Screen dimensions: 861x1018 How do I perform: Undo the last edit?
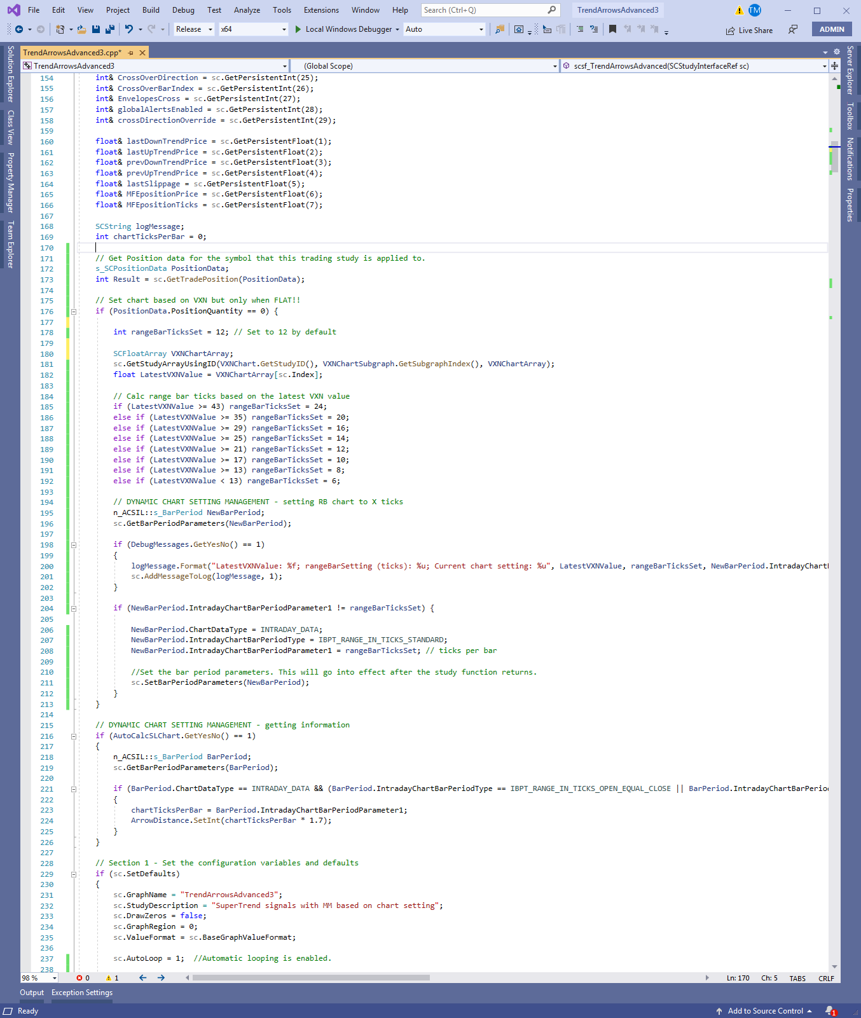[129, 29]
